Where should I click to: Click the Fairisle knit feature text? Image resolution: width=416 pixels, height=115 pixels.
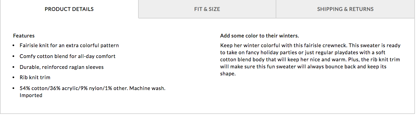tap(69, 46)
